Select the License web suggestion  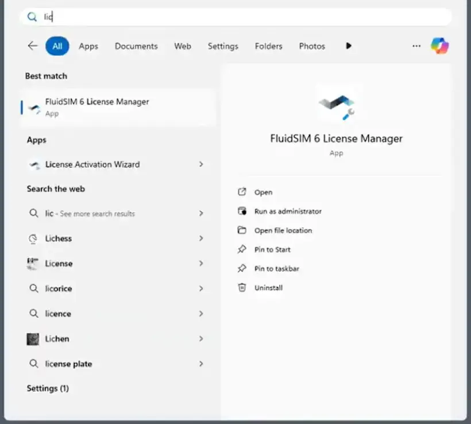pos(117,264)
